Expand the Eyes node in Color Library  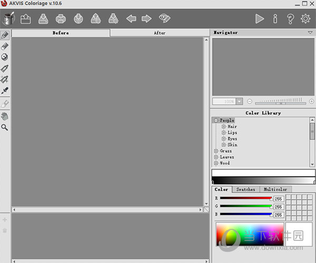click(223, 139)
